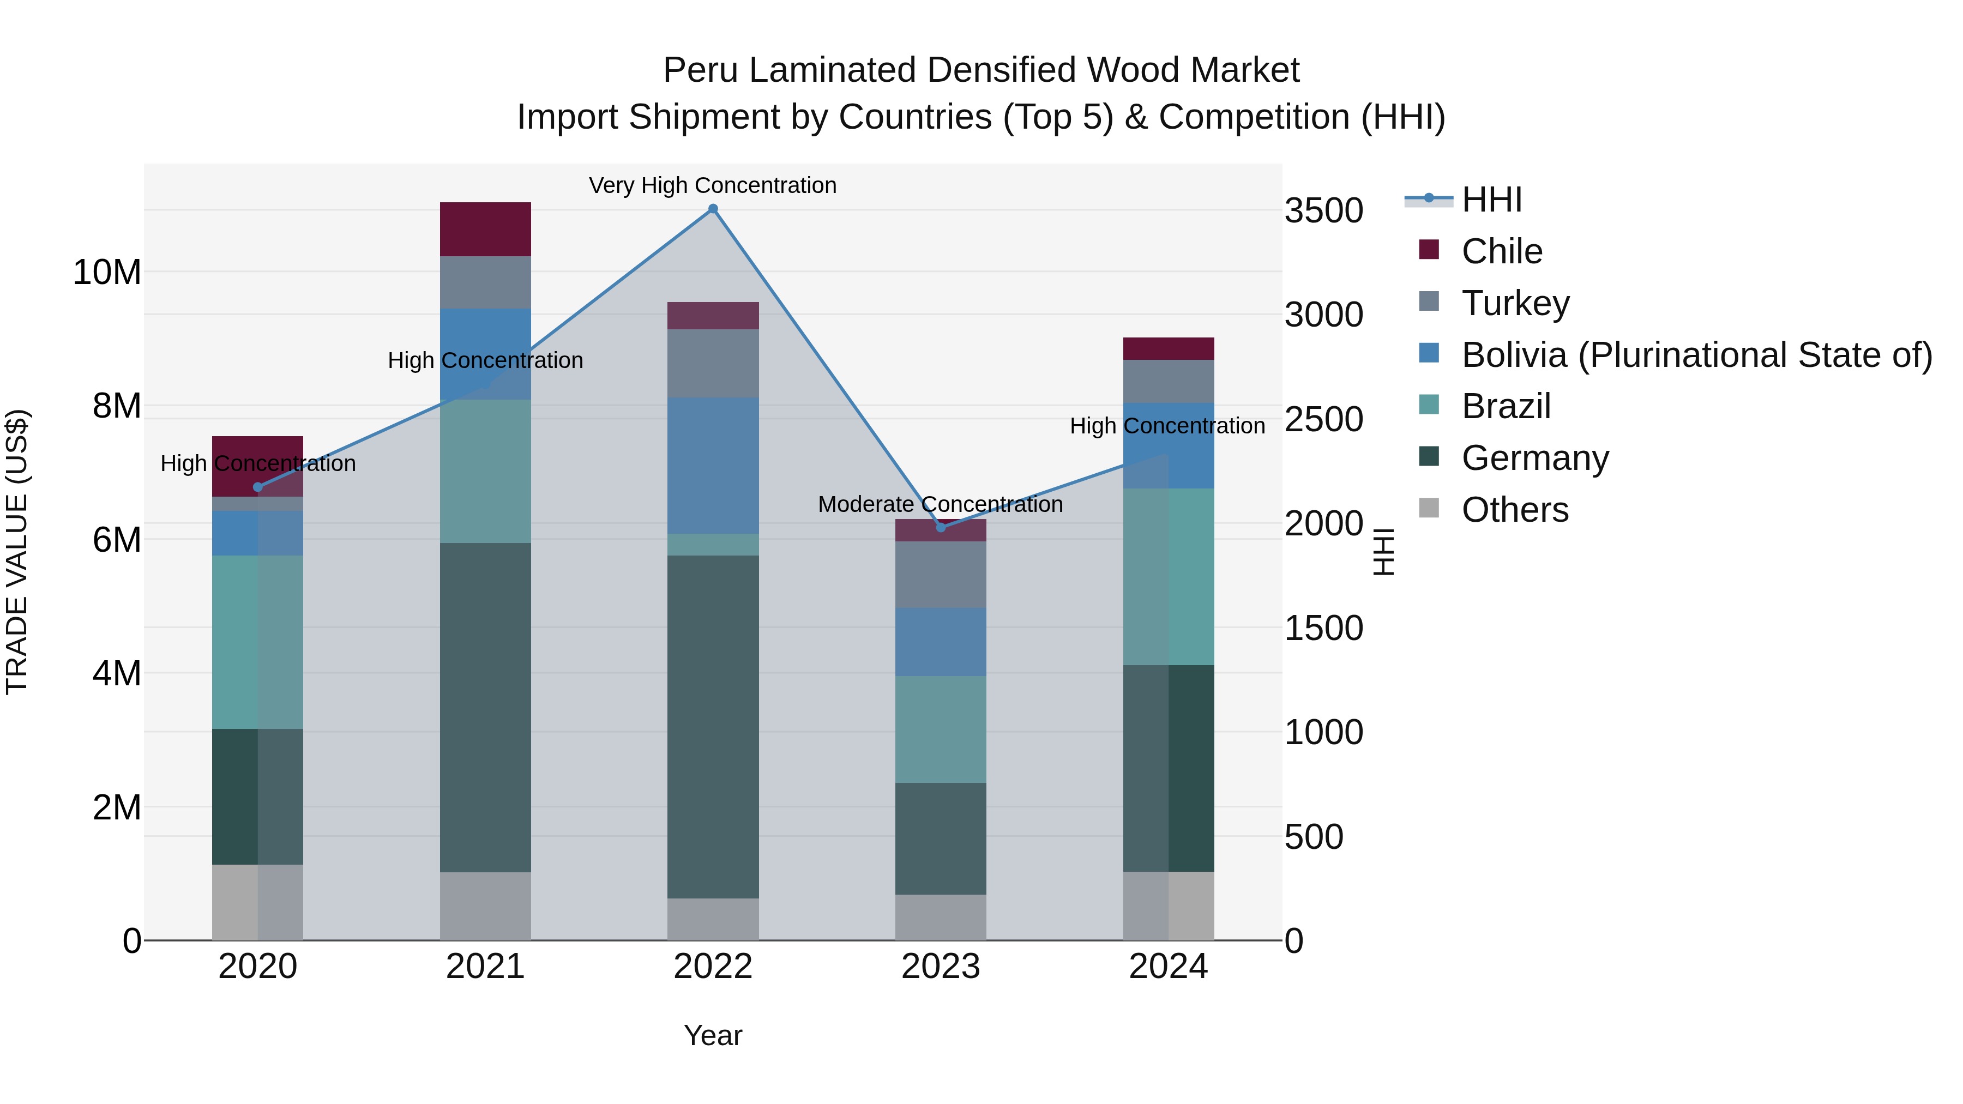Click the Brazil legend color swatch
The width and height of the screenshot is (1963, 1104).
coord(1429,405)
